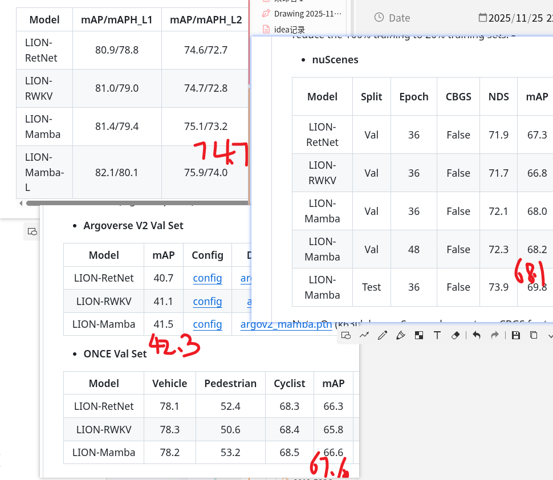Click the Config column header
Screen dimensions: 553x480
pyautogui.click(x=208, y=255)
